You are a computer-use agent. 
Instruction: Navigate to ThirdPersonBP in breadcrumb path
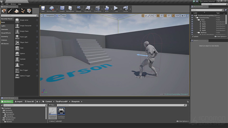pos(61,102)
